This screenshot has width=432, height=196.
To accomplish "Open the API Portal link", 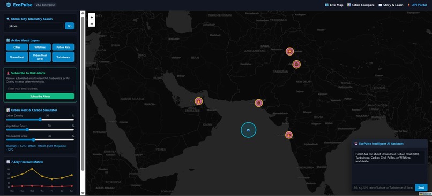I will point(417,5).
